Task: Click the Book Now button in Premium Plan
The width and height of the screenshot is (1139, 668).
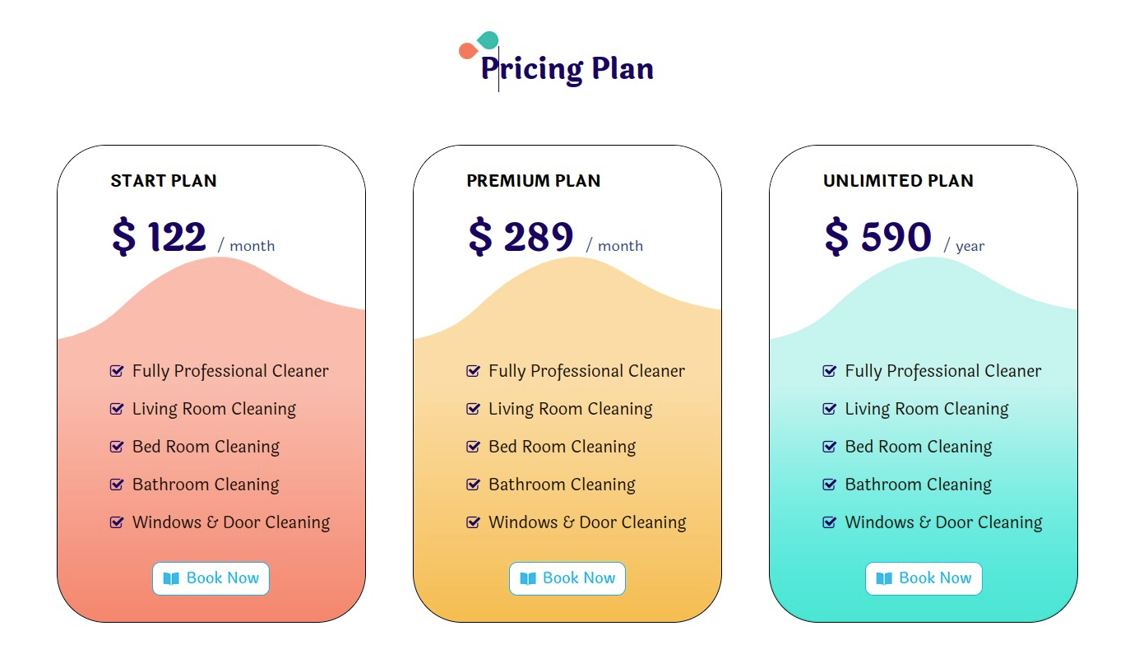Action: click(x=567, y=578)
